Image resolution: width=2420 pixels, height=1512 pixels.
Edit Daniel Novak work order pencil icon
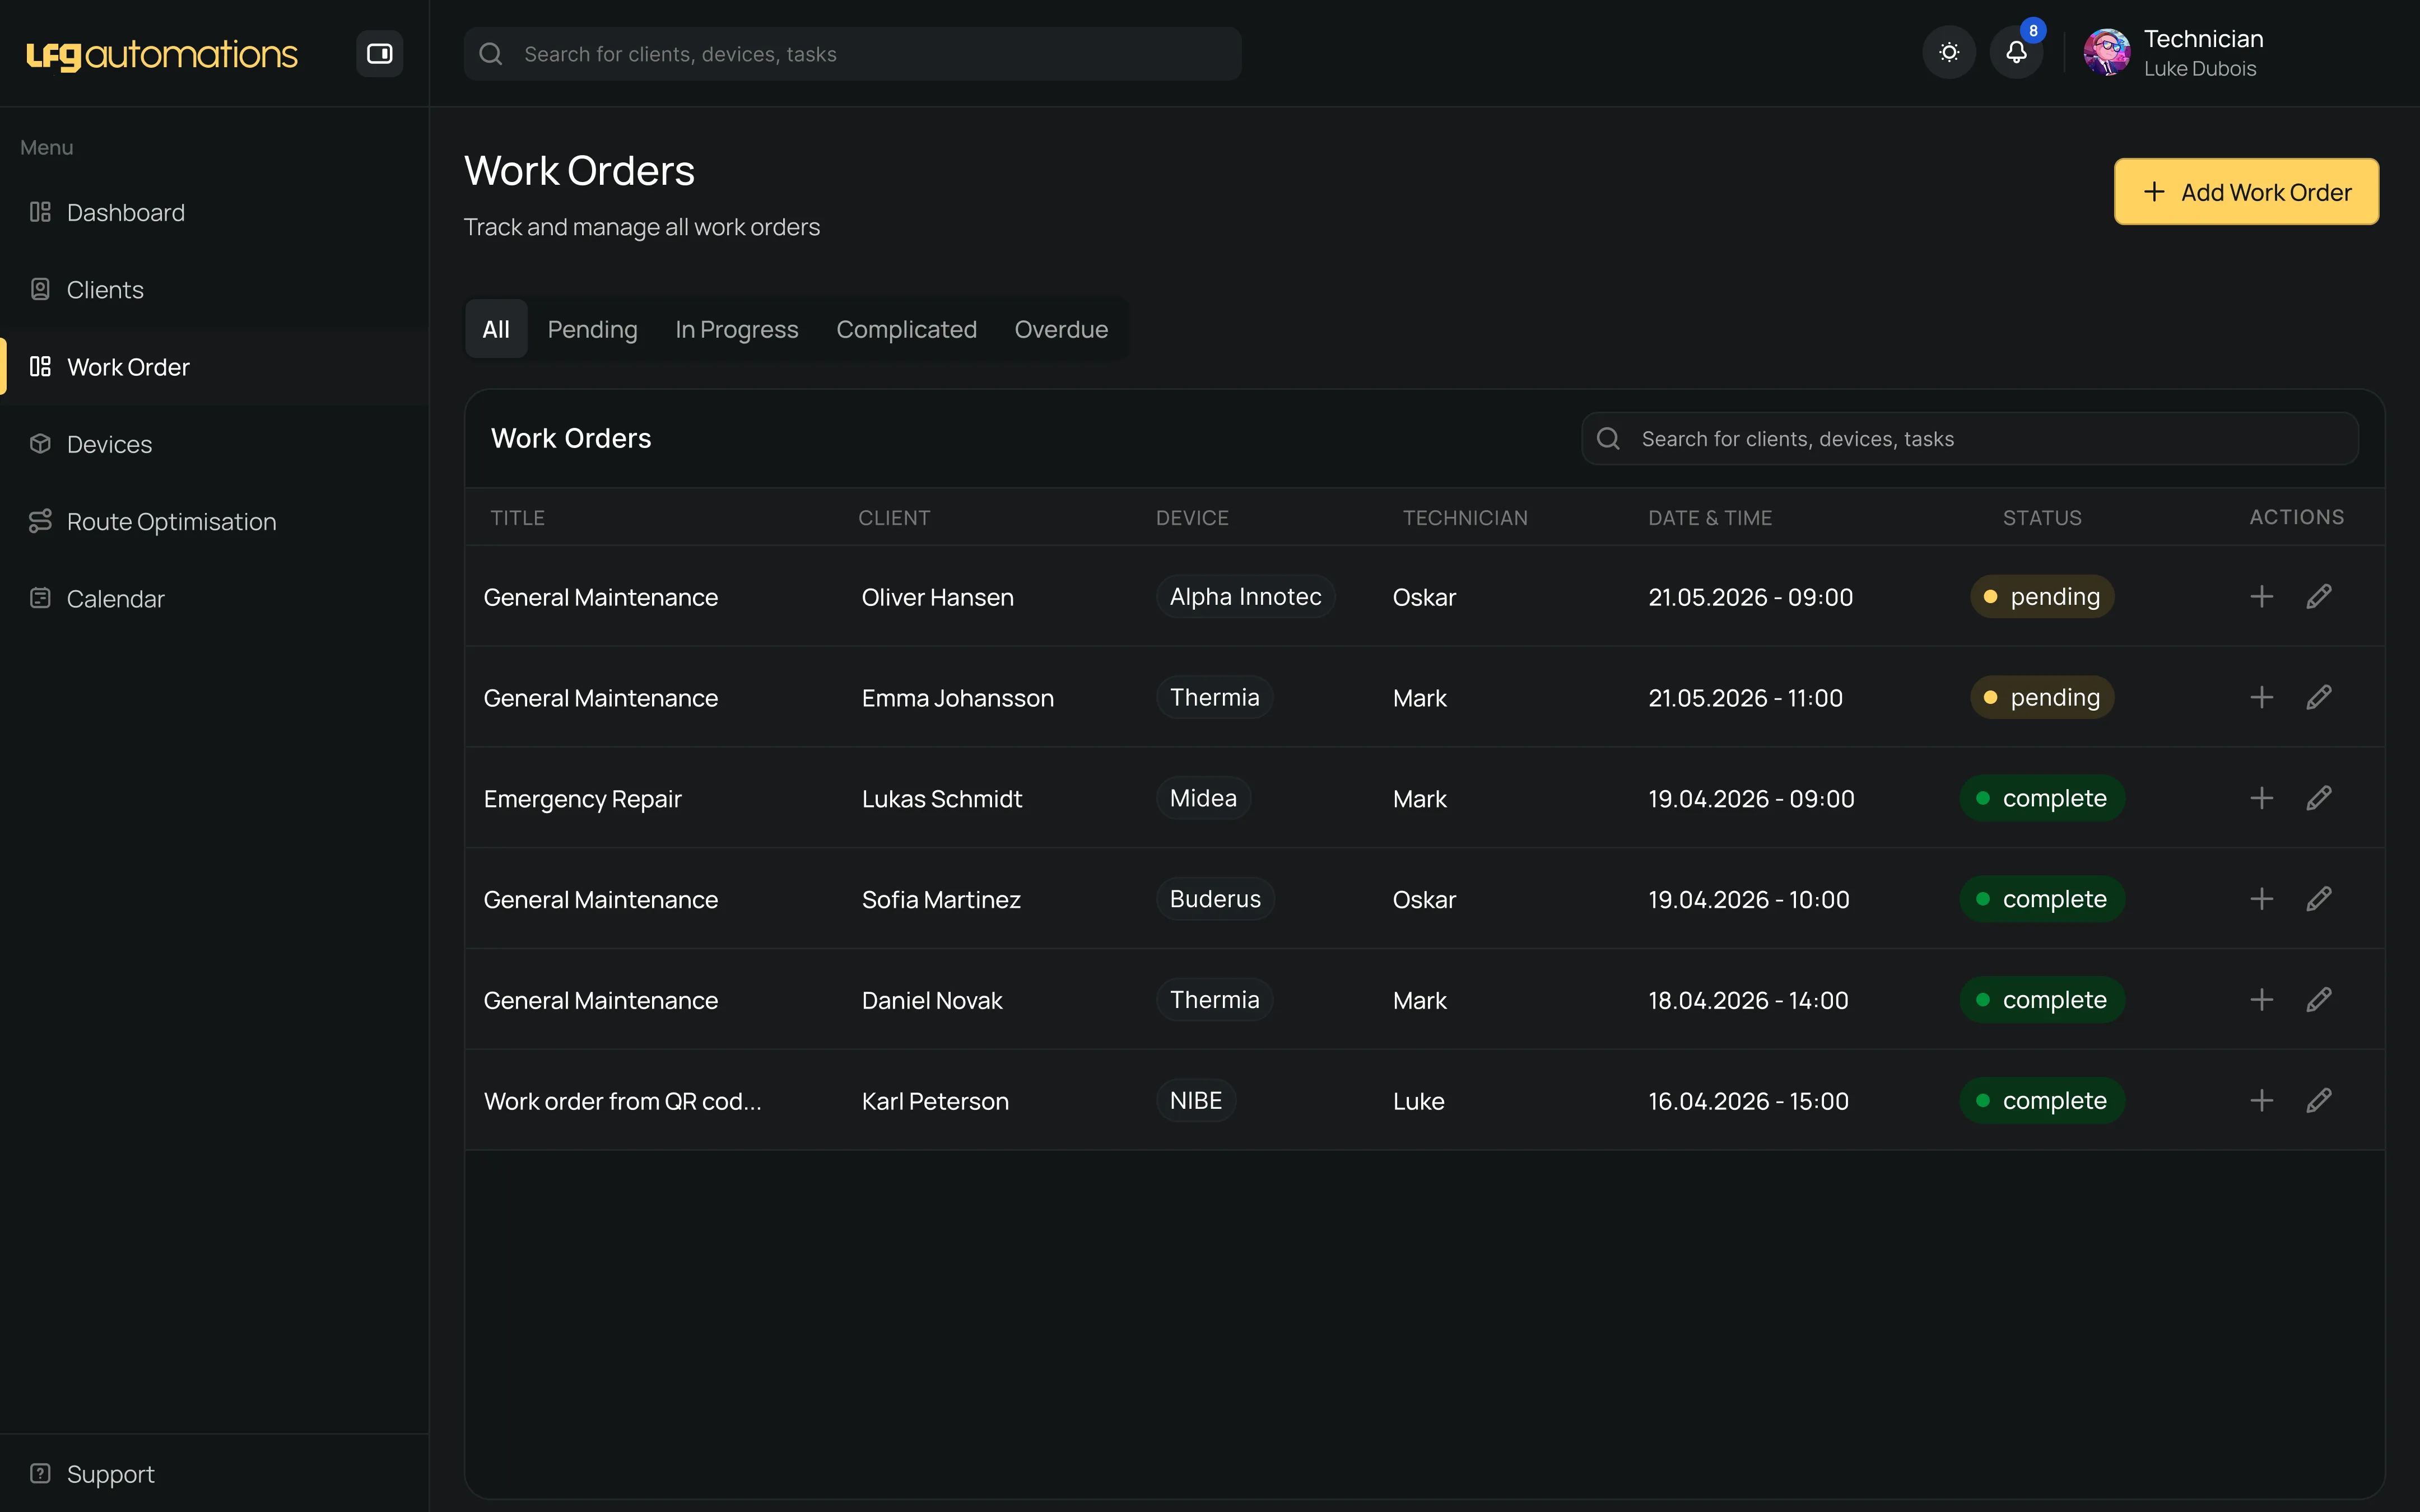coord(2319,1000)
